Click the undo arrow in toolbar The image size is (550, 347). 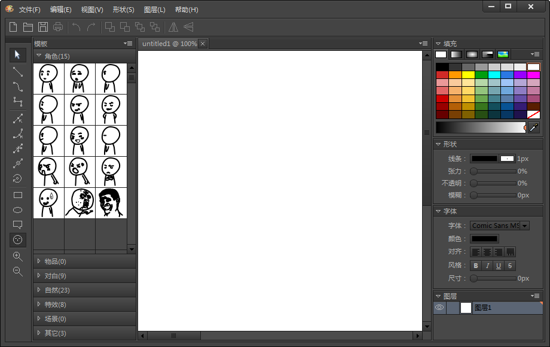click(76, 27)
